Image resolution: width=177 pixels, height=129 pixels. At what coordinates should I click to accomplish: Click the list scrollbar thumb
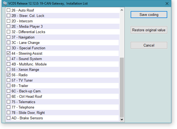pos(122,88)
